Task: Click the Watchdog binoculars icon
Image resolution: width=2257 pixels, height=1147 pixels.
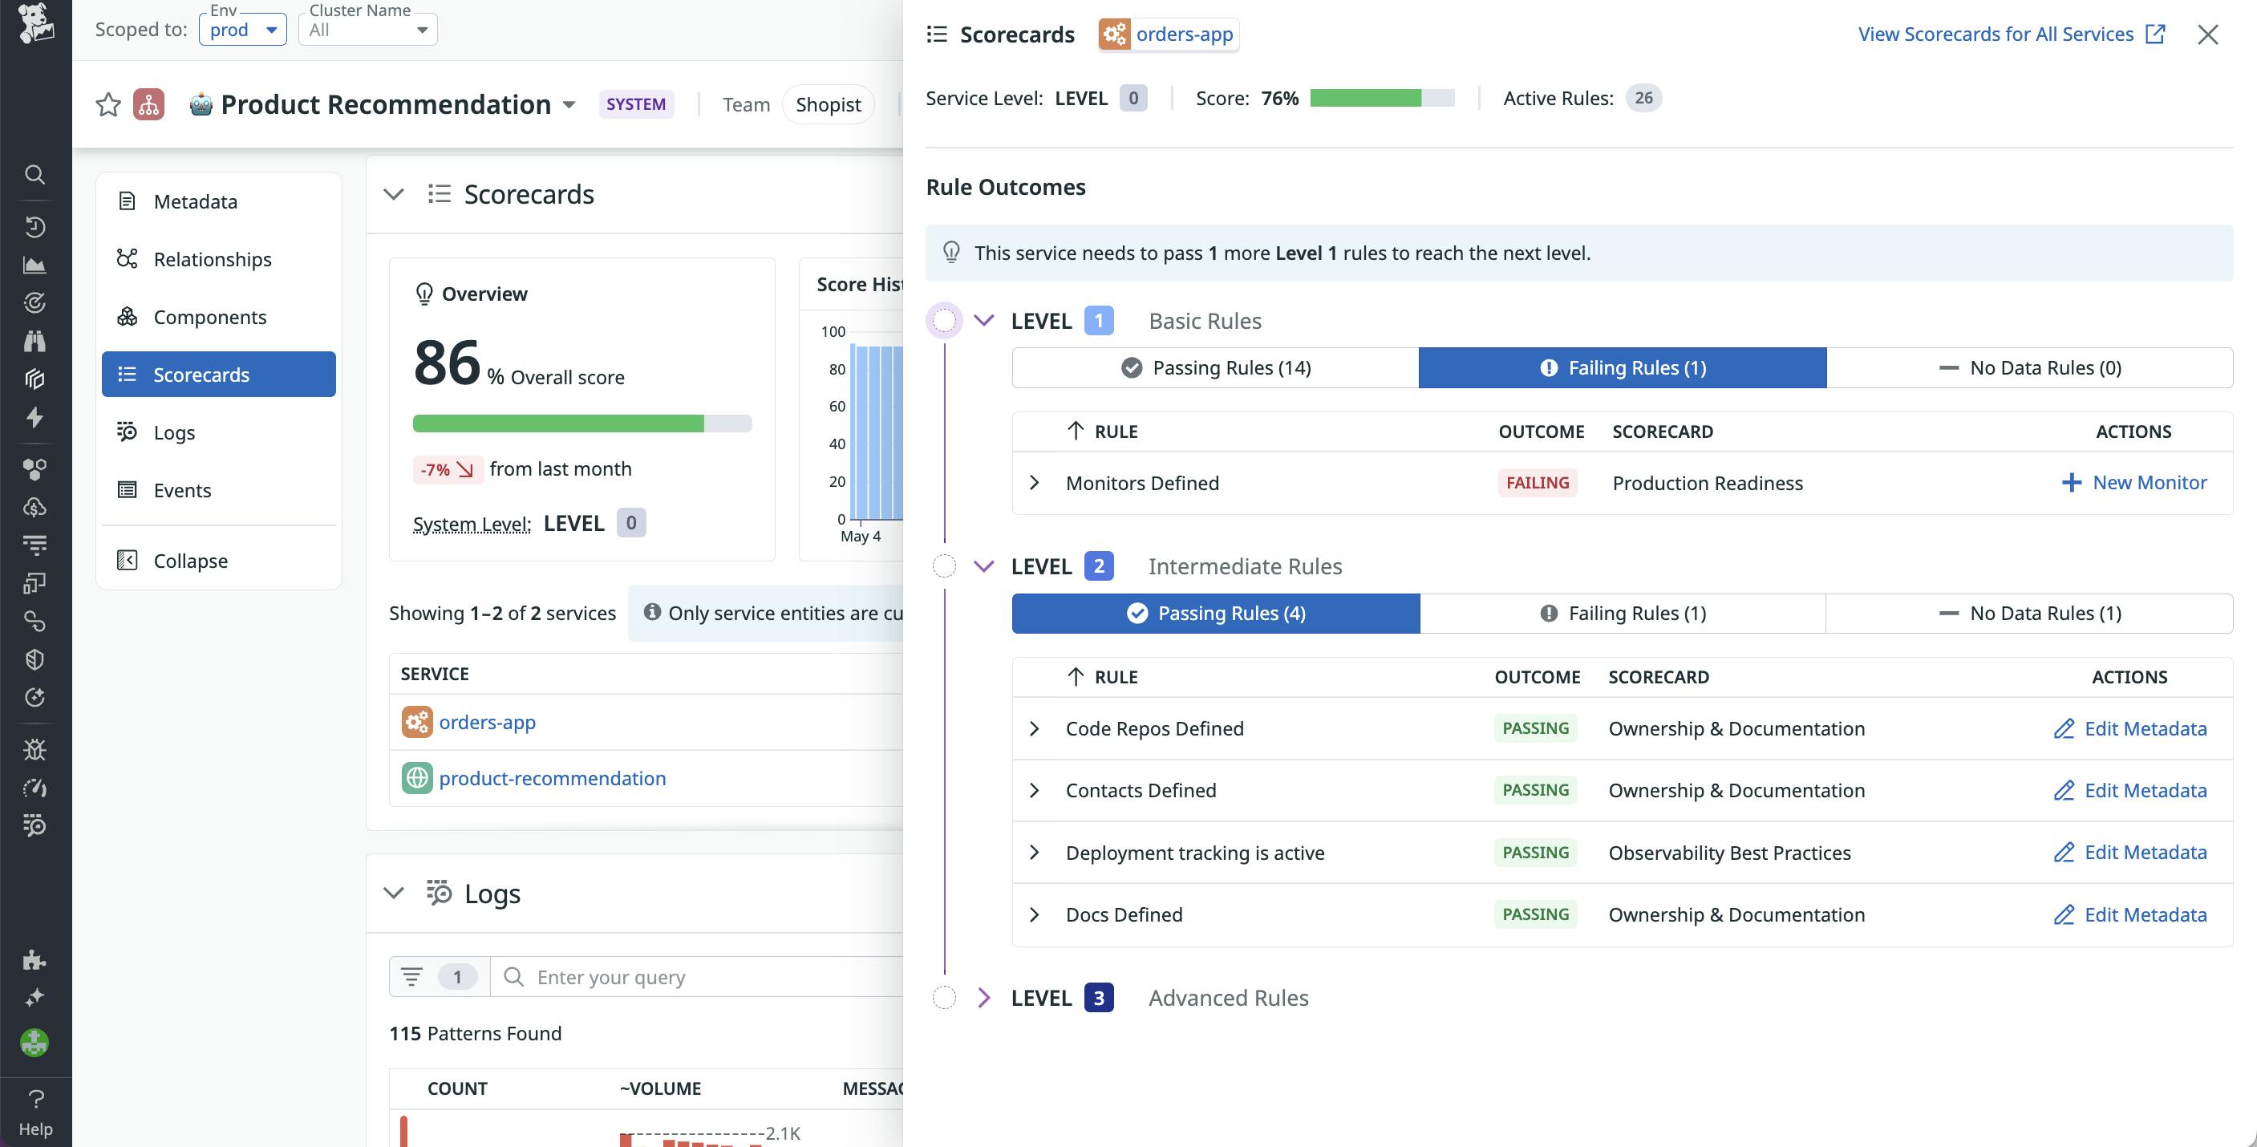Action: (35, 341)
